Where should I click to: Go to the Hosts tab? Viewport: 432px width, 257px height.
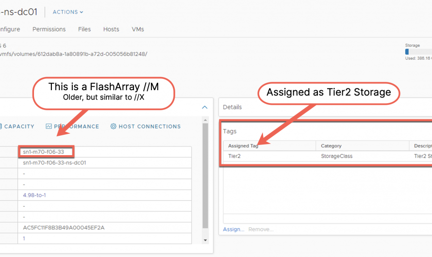click(111, 29)
